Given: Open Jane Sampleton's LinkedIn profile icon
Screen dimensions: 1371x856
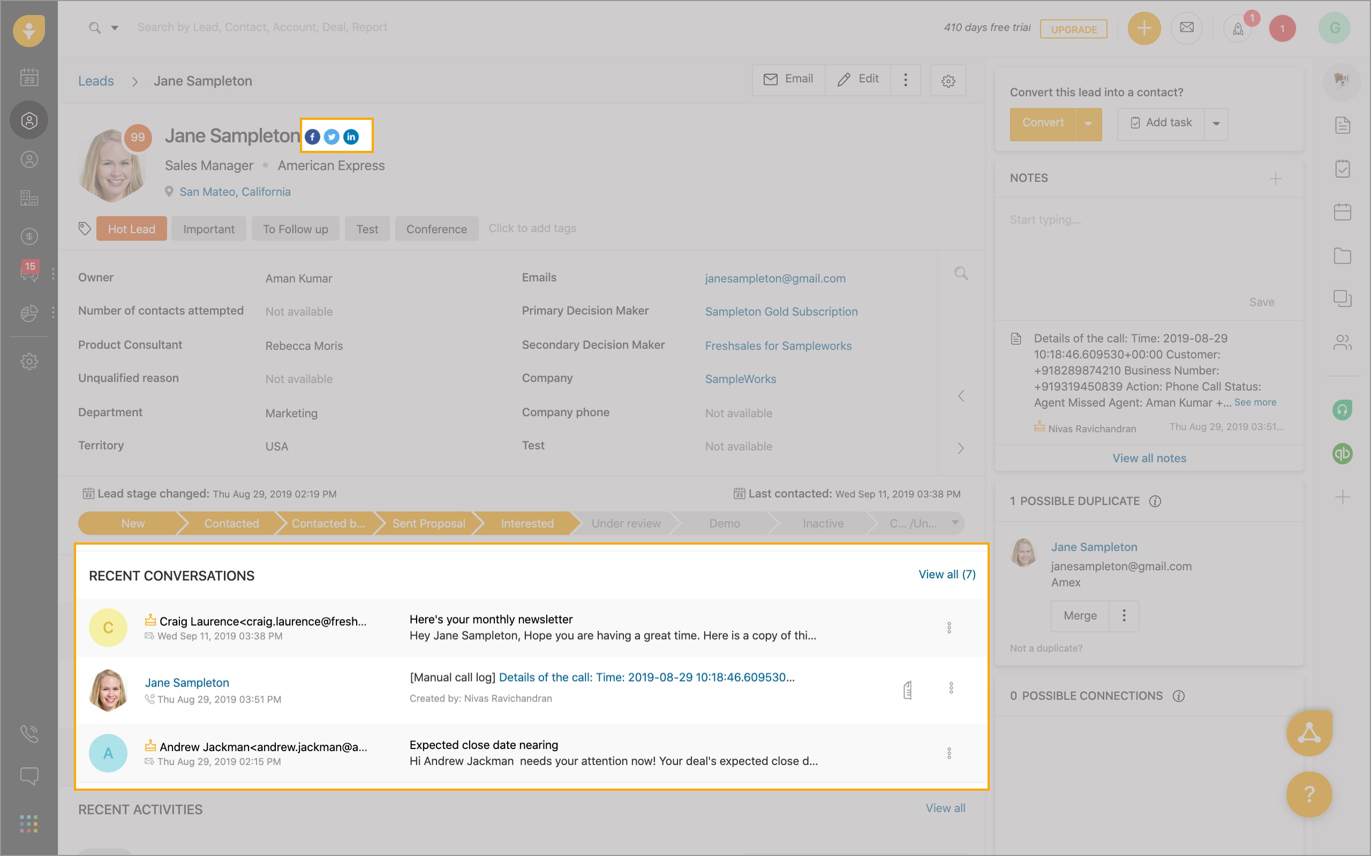Looking at the screenshot, I should point(351,136).
